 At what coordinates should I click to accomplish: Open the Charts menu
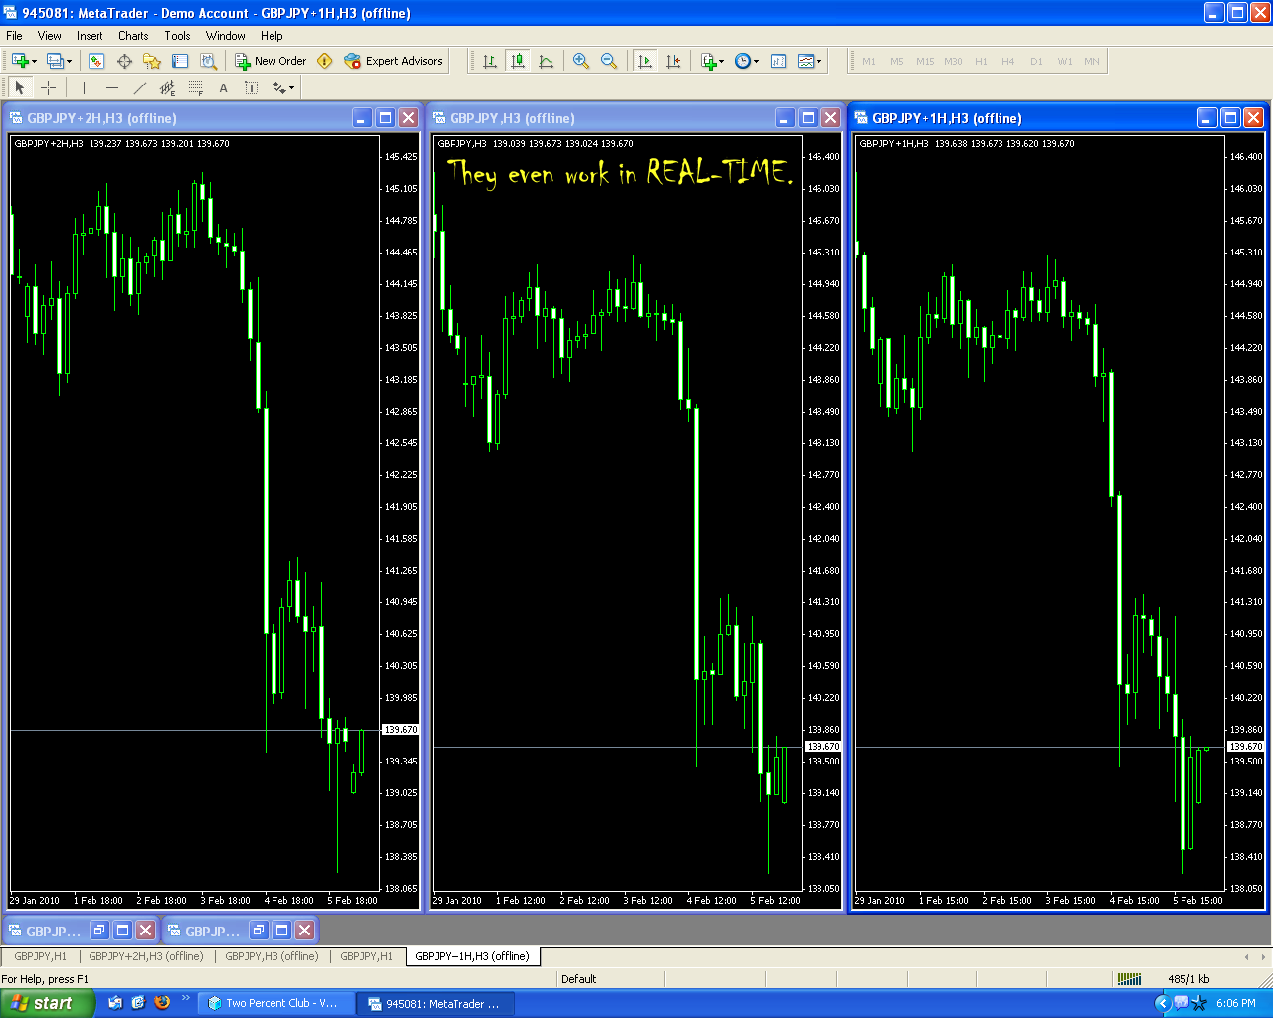[133, 35]
